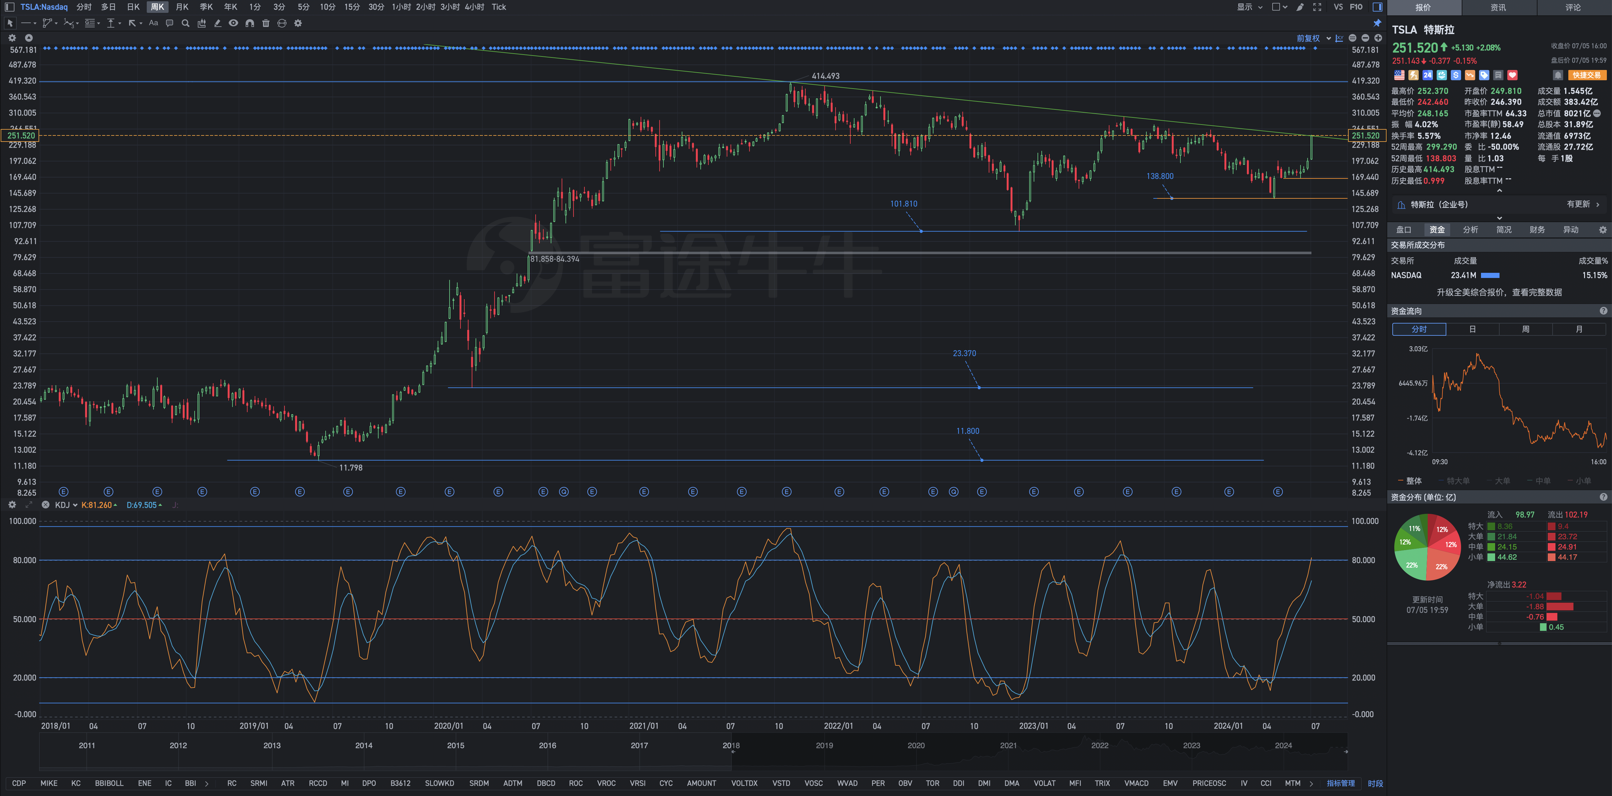Open the VS compare button
This screenshot has width=1612, height=796.
point(1338,7)
